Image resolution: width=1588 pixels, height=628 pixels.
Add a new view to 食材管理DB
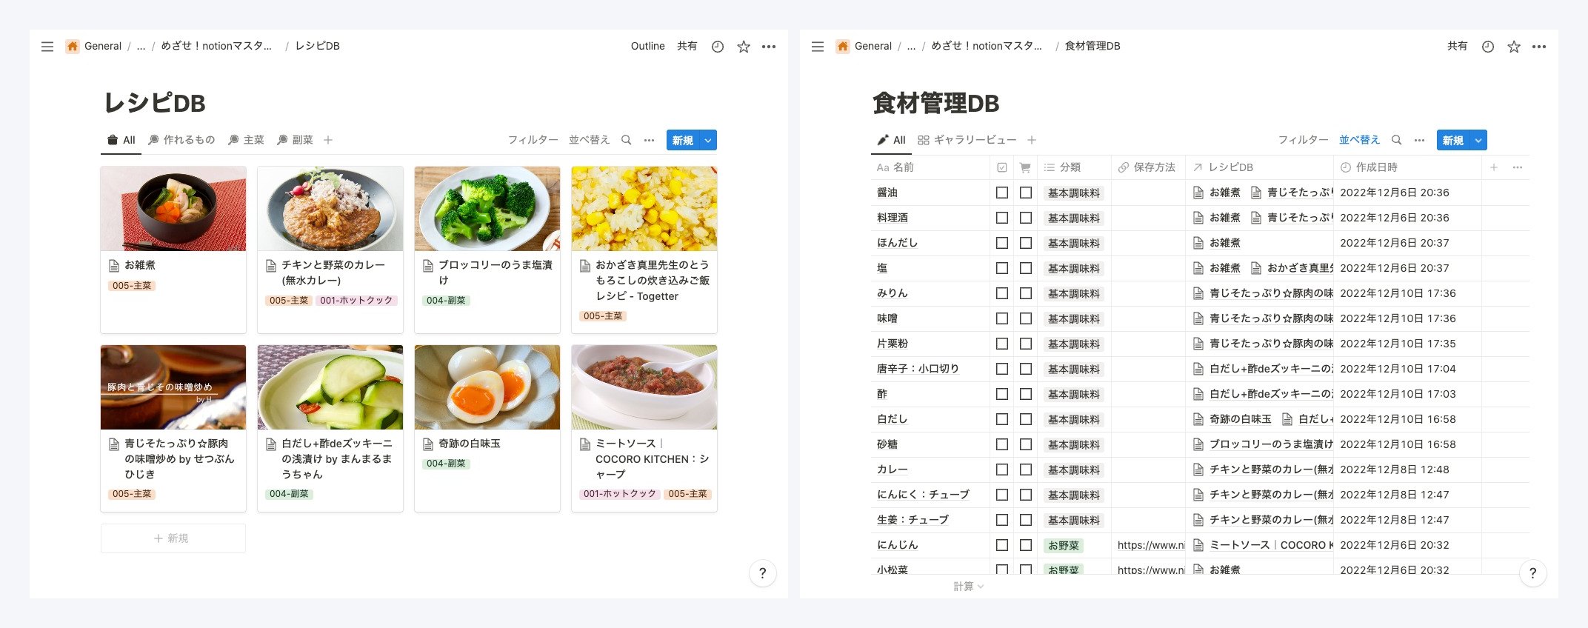1032,140
